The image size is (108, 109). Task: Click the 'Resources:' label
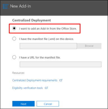(18, 73)
